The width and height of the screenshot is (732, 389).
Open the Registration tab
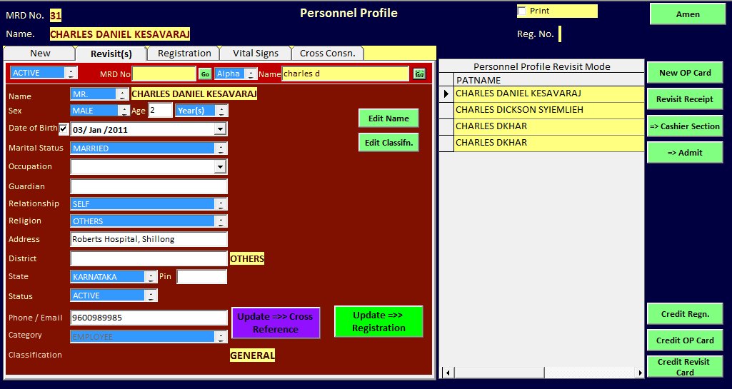point(184,53)
